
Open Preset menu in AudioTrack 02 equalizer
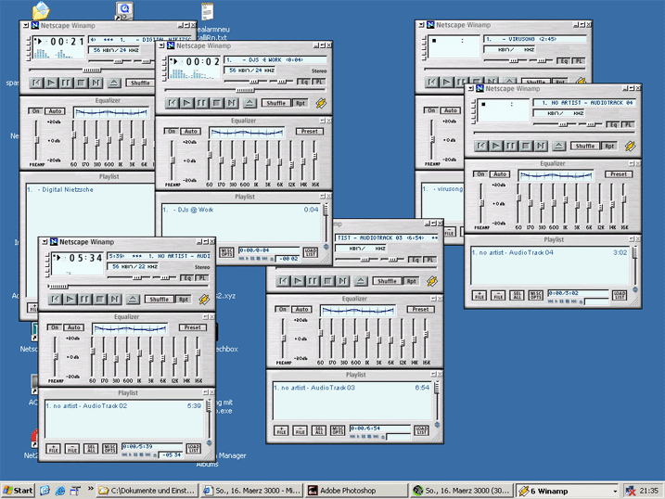point(193,327)
